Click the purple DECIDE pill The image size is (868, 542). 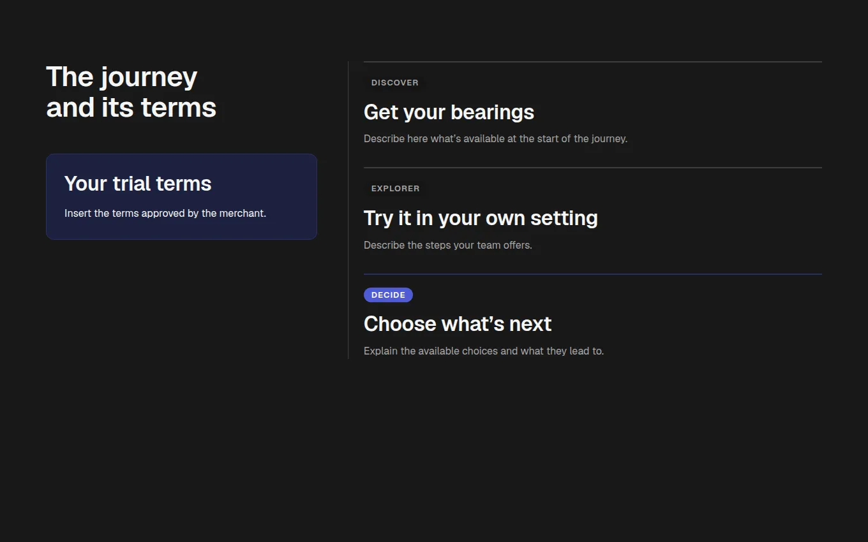click(388, 295)
